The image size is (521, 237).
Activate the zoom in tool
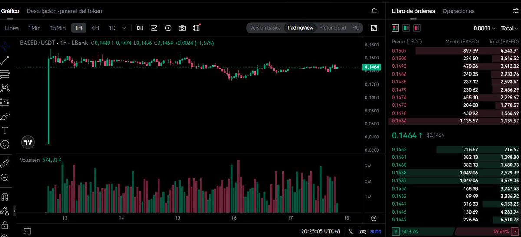(5, 178)
